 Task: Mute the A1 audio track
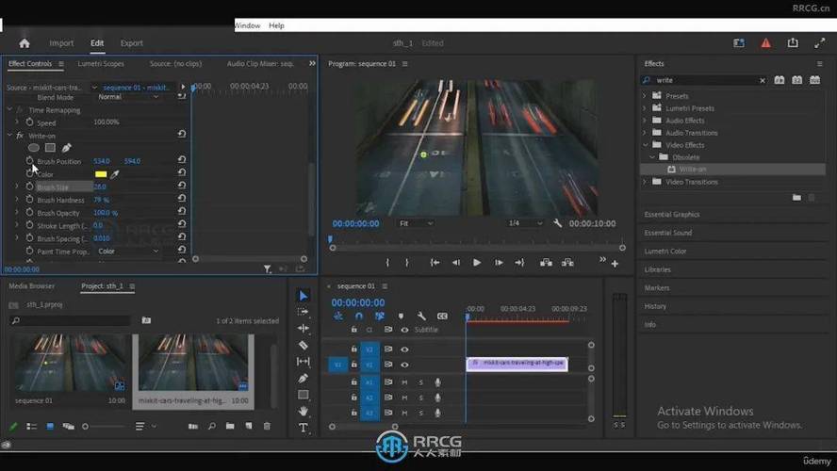click(x=404, y=382)
